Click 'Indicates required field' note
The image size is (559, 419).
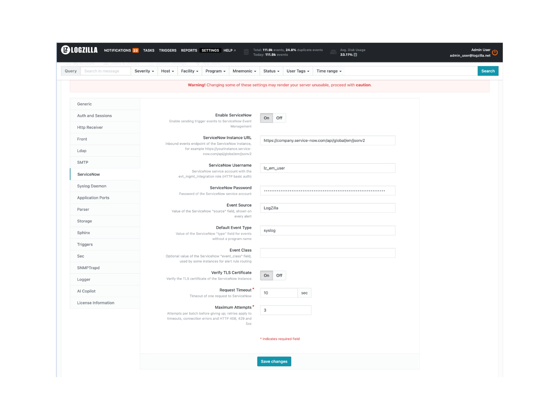click(280, 339)
